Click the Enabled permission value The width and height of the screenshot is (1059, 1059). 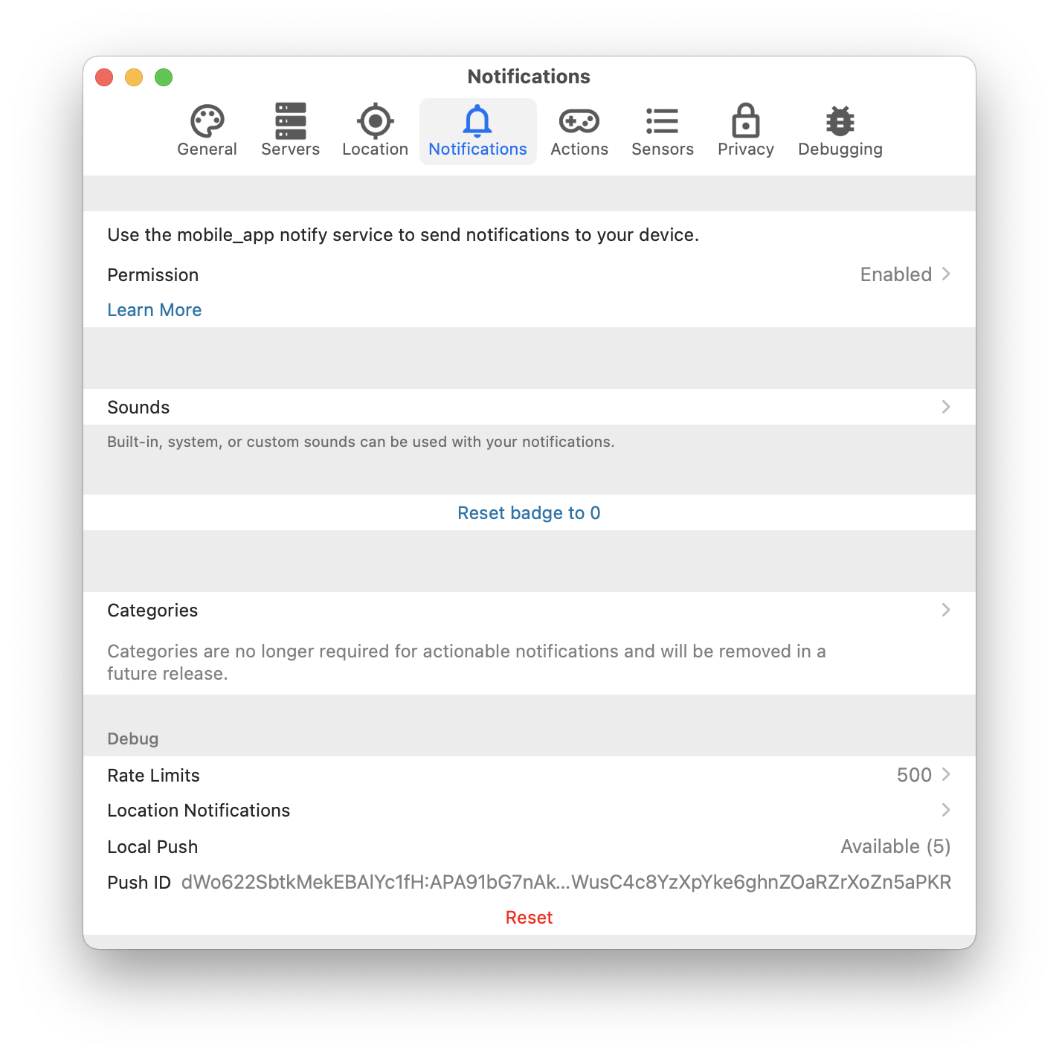point(896,274)
